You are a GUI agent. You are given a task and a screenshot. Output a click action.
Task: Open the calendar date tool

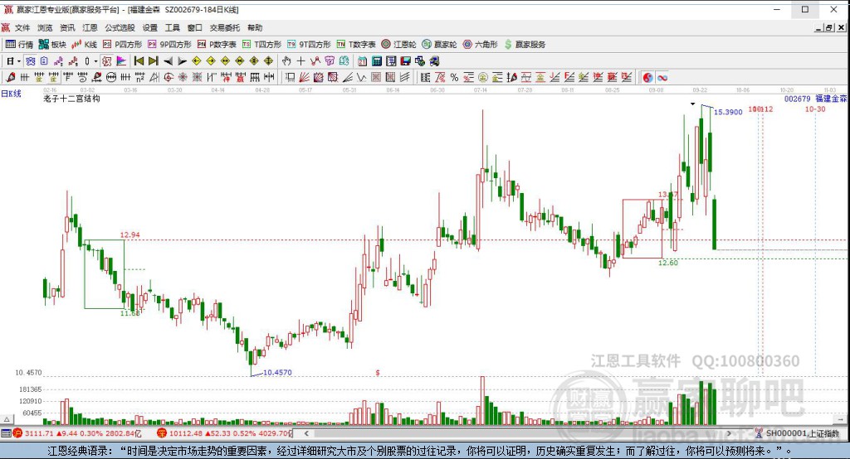[x=362, y=61]
